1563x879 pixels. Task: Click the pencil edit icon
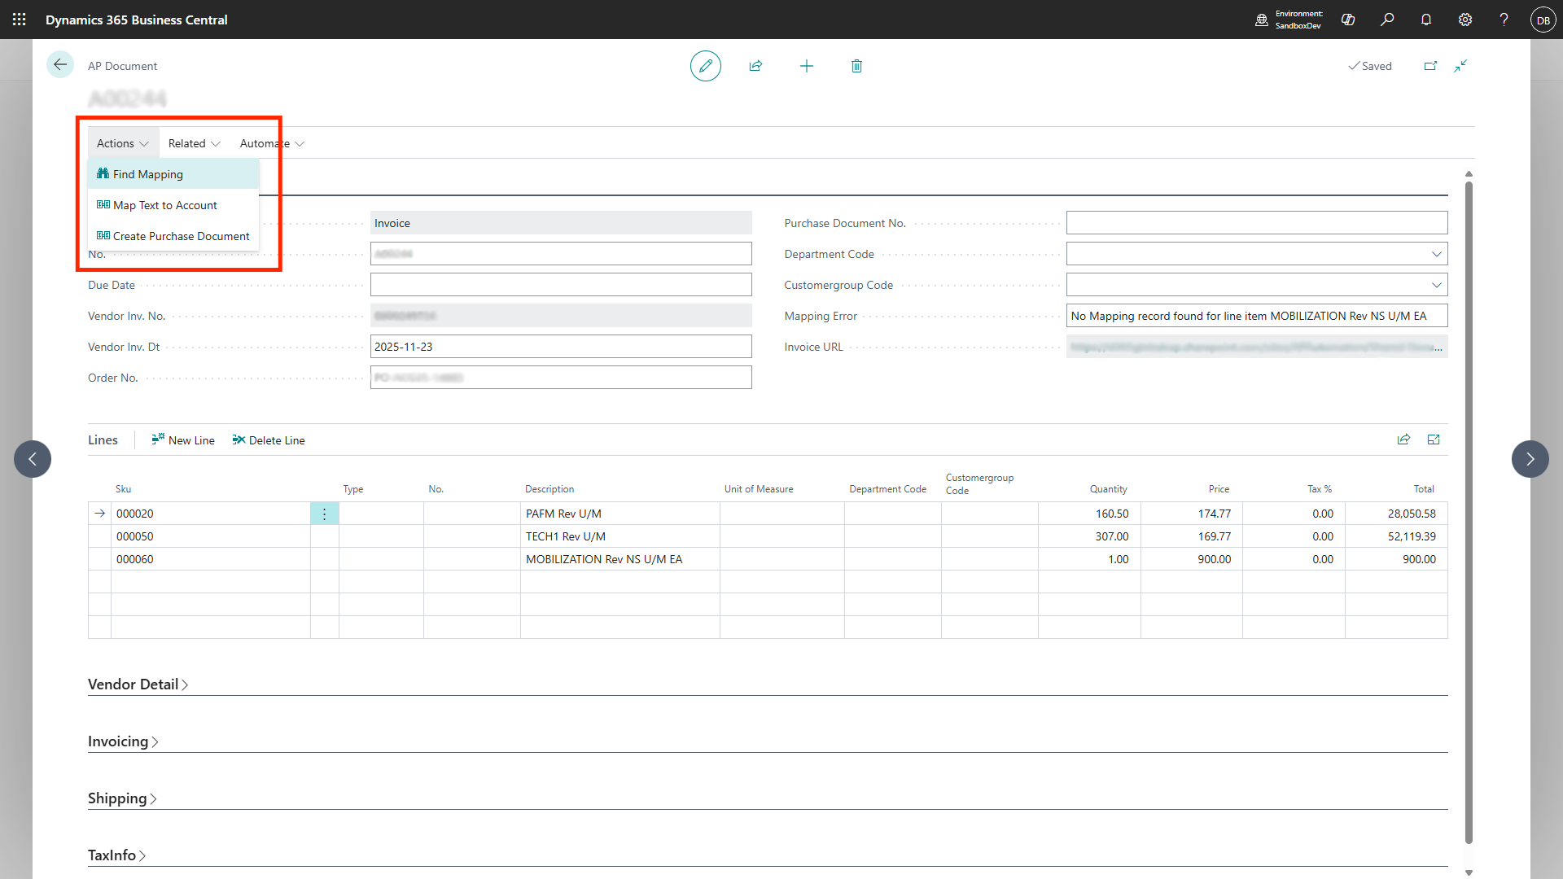coord(705,66)
